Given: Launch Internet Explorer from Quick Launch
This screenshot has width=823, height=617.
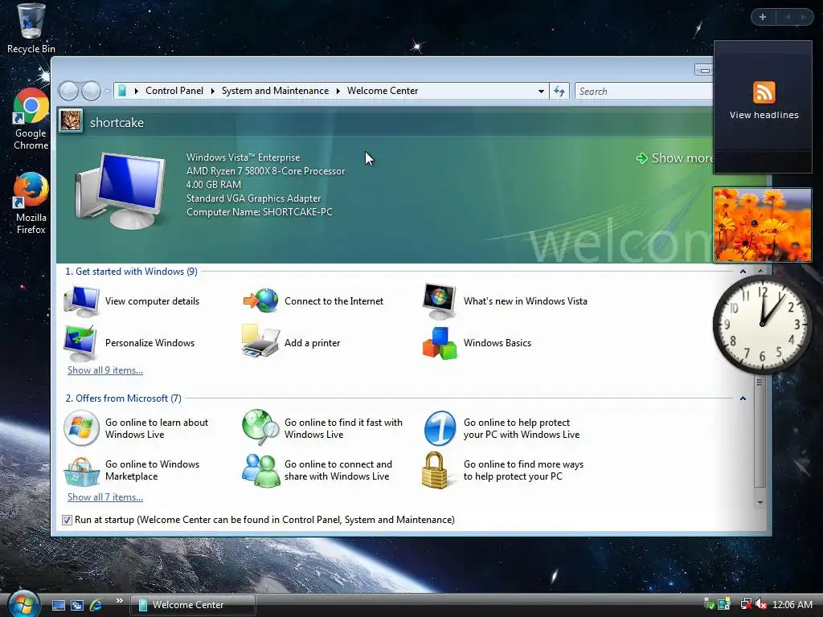Looking at the screenshot, I should coord(96,605).
